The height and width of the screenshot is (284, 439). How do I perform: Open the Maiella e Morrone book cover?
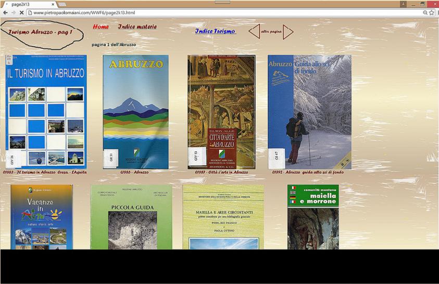click(313, 217)
